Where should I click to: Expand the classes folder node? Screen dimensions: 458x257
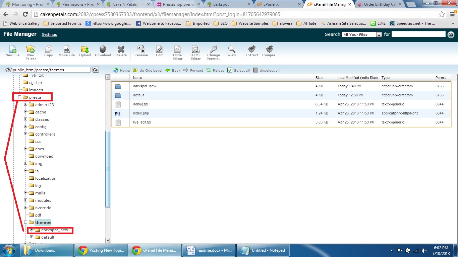click(26, 119)
